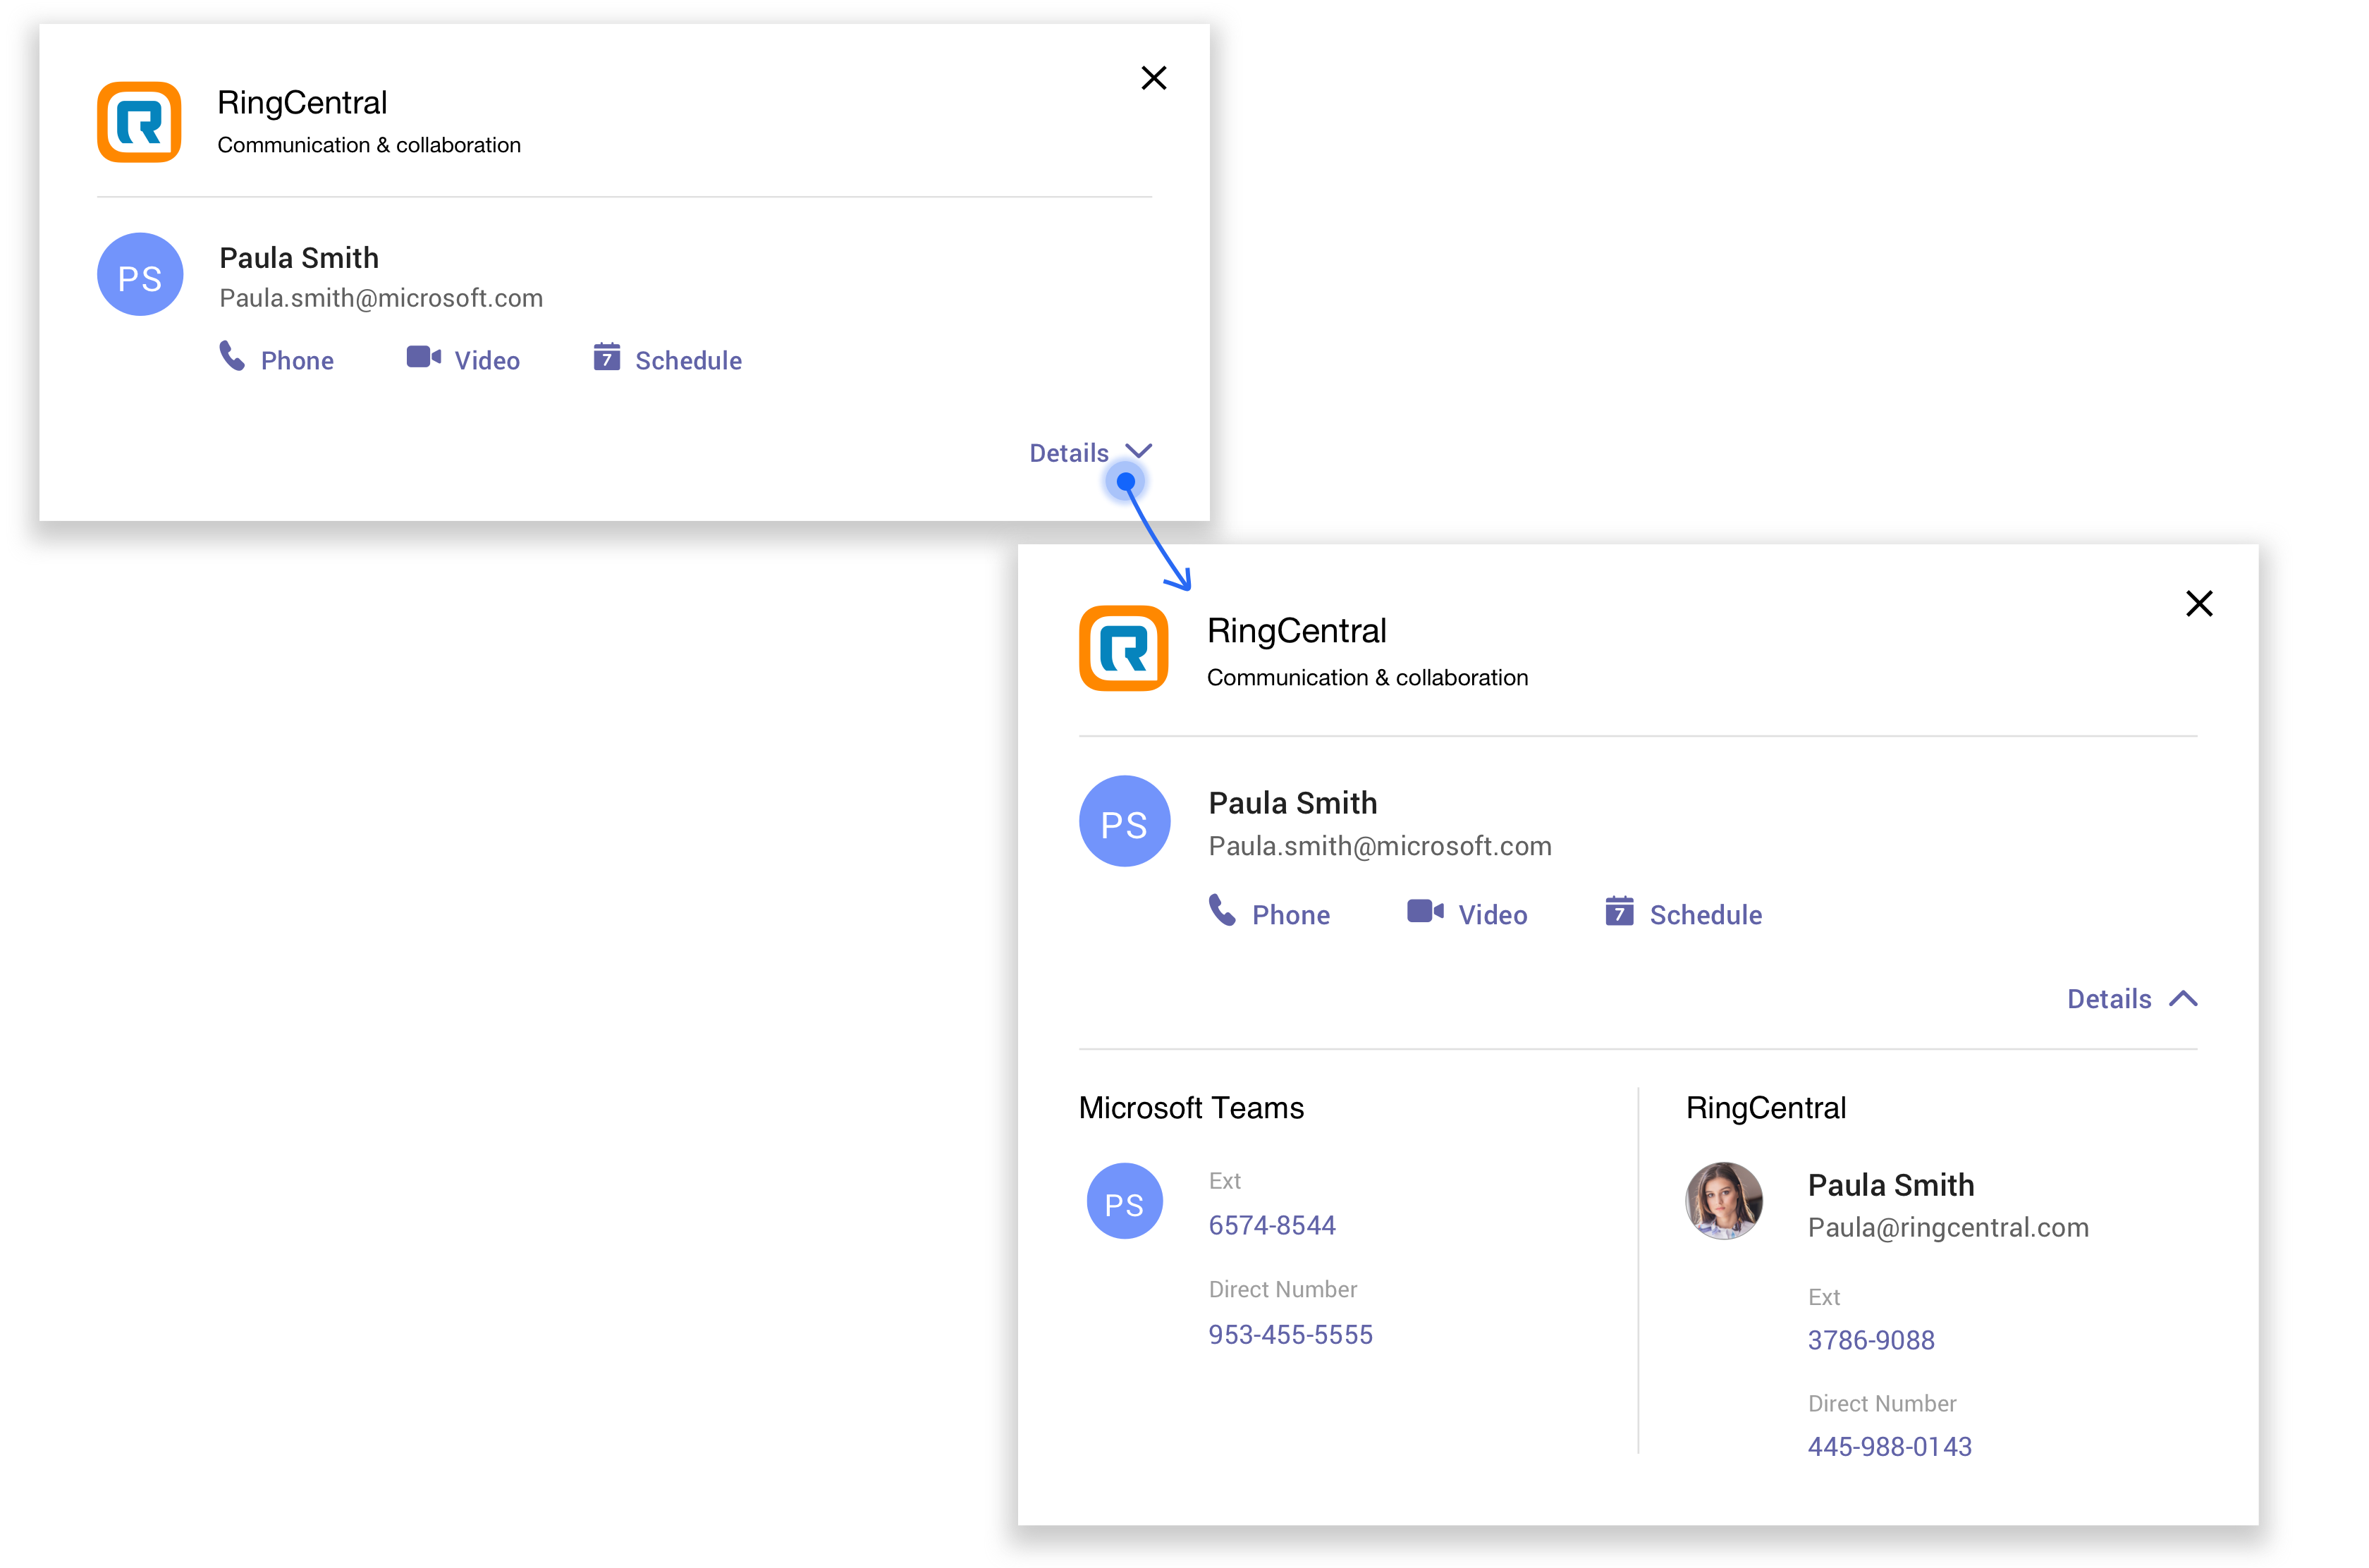Call via Phone link in expanded card
Screen dimensions: 2369x1568
[x=1290, y=915]
